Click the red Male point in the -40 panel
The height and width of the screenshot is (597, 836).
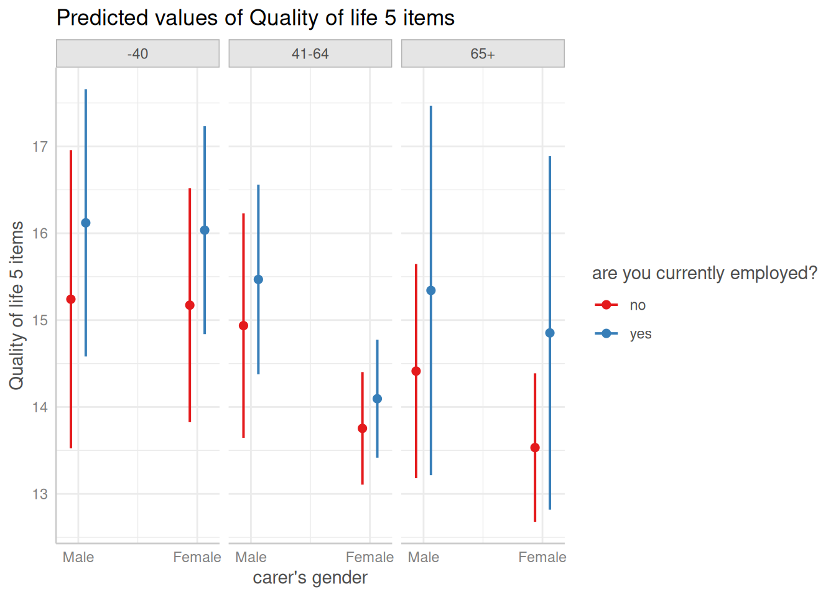click(71, 299)
